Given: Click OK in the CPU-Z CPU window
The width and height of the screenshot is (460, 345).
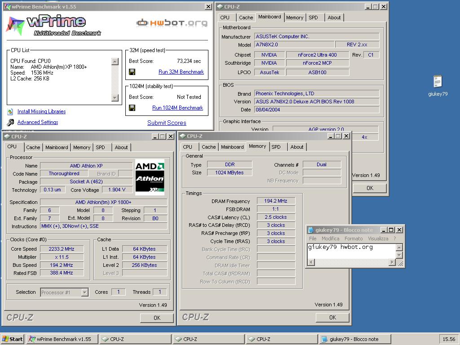Looking at the screenshot, I should coord(157,318).
